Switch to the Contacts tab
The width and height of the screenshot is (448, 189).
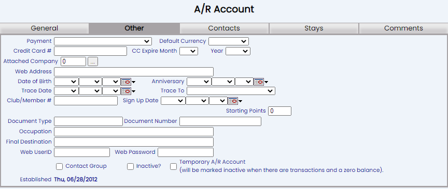point(224,28)
